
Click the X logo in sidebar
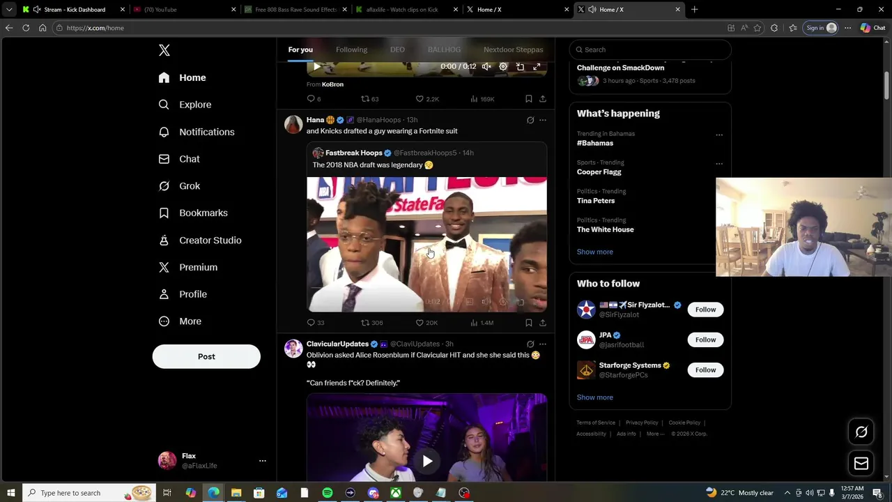pyautogui.click(x=164, y=50)
